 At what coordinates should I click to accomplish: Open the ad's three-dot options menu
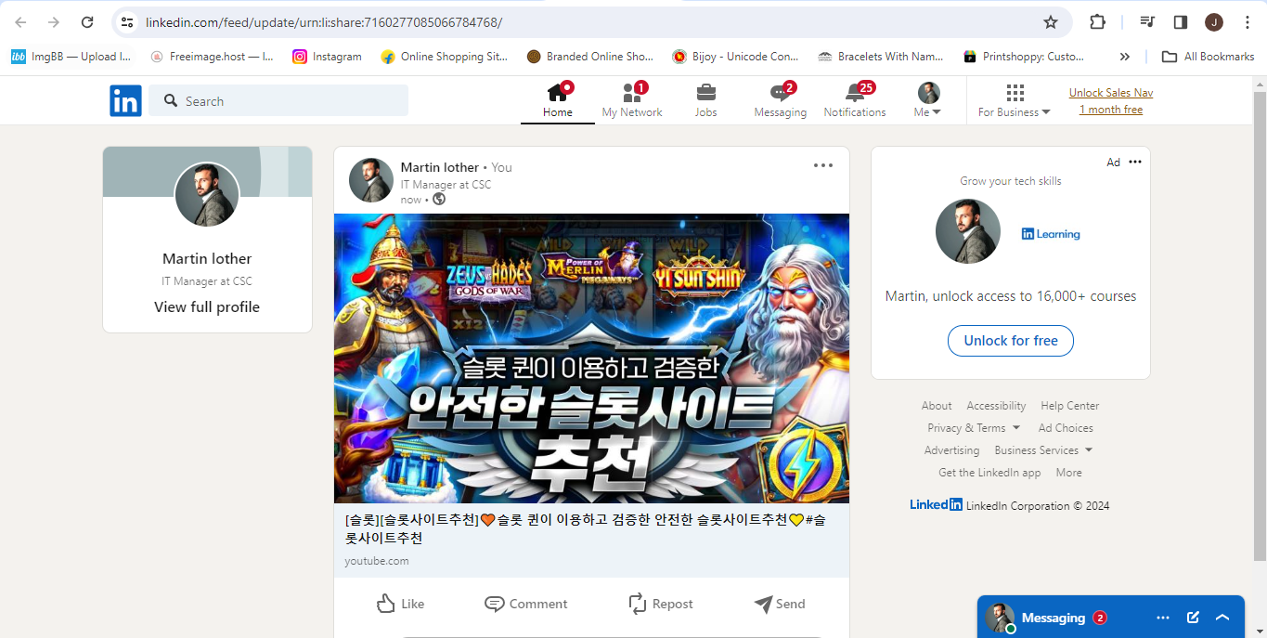coord(1135,162)
